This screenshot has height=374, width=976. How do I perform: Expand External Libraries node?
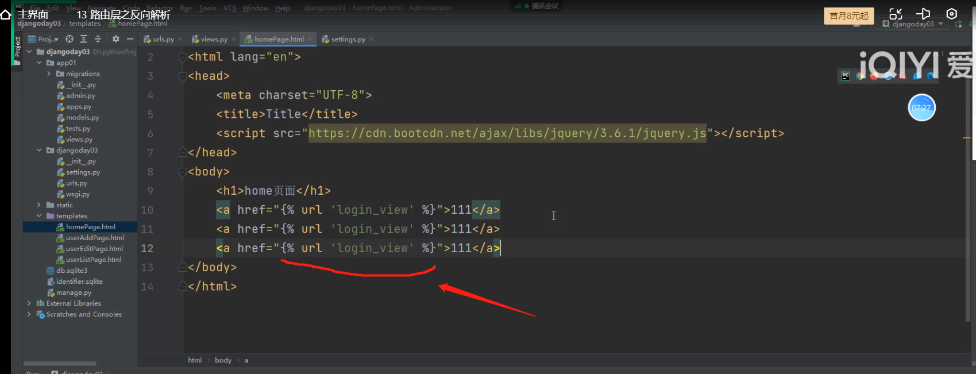click(29, 303)
